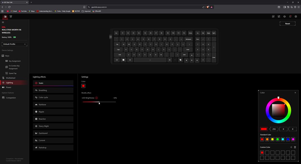301x164 pixels.
Task: Open the Maps bookmark
Action: pyautogui.click(x=32, y=11)
